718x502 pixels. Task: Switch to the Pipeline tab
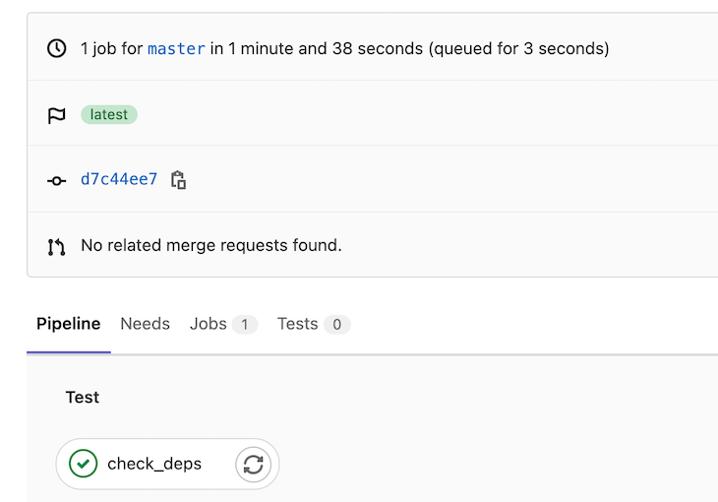[69, 324]
